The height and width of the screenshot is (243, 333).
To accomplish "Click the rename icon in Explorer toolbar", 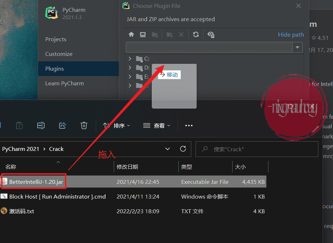I will click(x=41, y=125).
